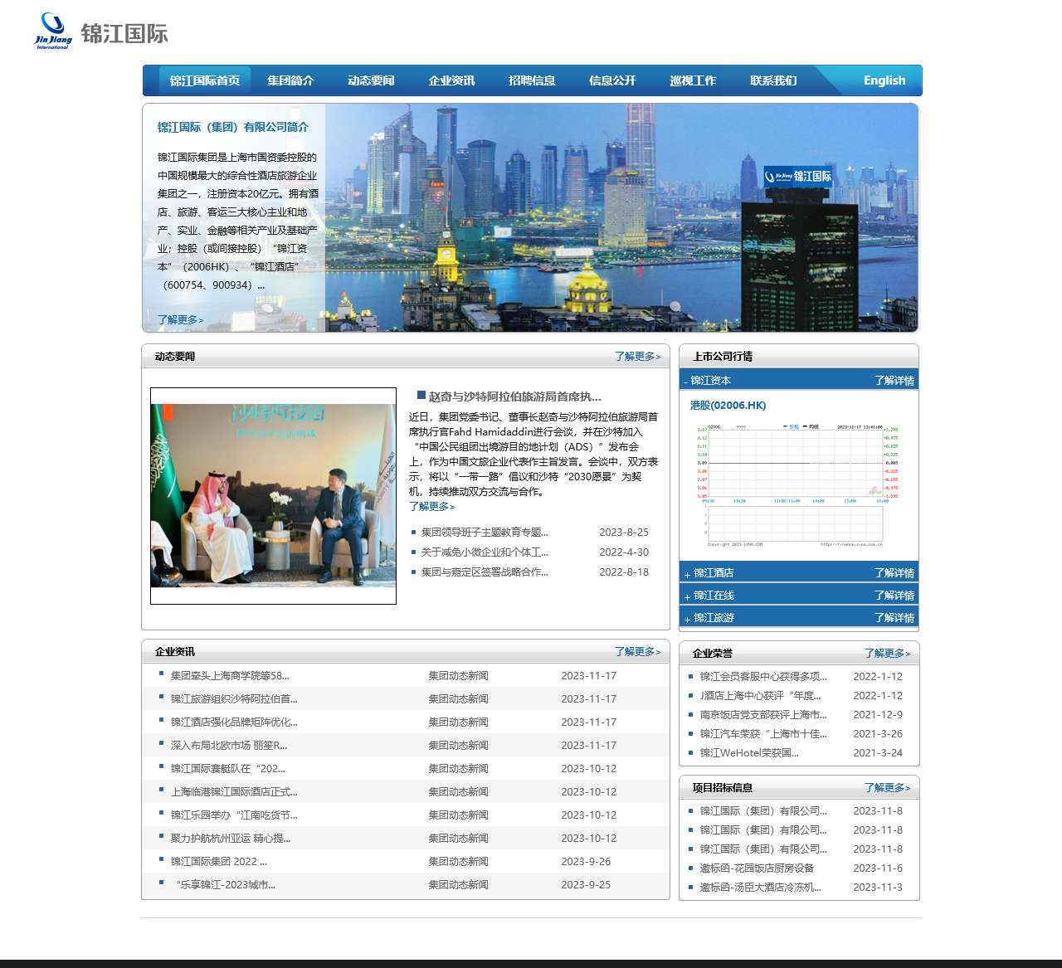Select 企业资讯 in the nav bar
This screenshot has width=1062, height=968.
[x=451, y=80]
